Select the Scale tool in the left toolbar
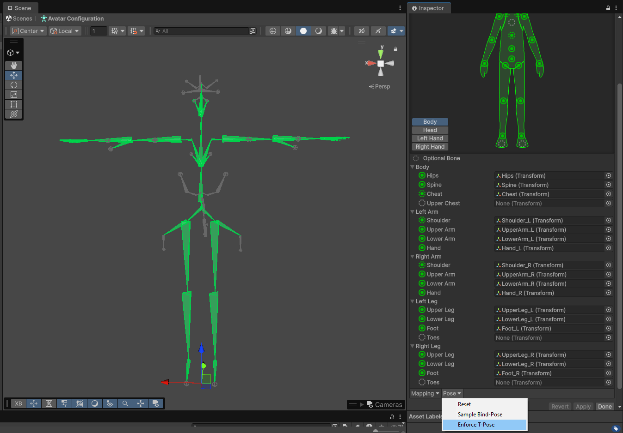 coord(13,94)
